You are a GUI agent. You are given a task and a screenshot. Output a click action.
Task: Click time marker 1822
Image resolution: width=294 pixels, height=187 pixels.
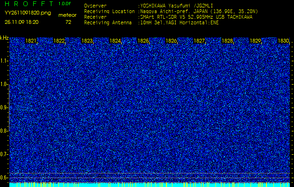[59, 41]
